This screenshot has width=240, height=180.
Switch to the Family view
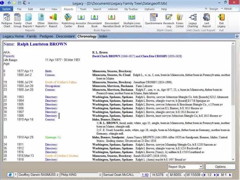point(31,36)
